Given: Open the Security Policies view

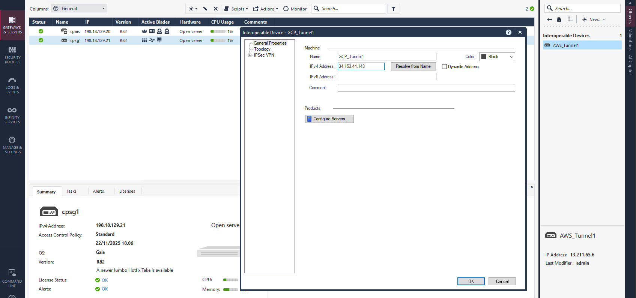Looking at the screenshot, I should tap(12, 55).
